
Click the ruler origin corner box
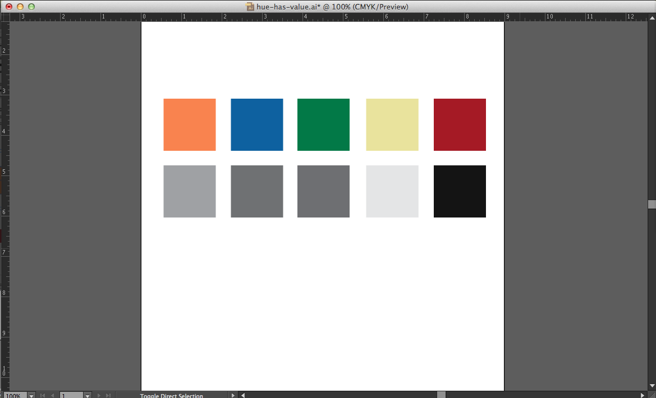[x=4, y=16]
